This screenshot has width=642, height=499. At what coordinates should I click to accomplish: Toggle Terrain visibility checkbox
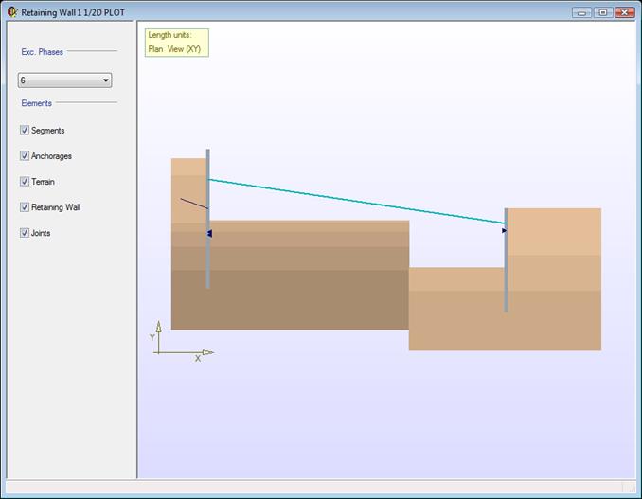(25, 182)
